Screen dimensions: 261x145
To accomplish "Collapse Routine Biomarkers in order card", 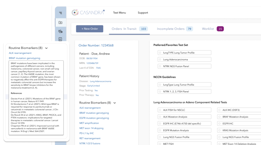I will click(x=115, y=103).
